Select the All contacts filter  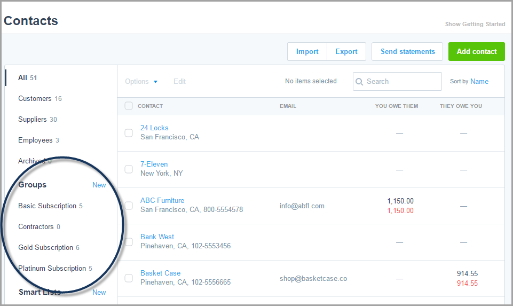tap(27, 77)
